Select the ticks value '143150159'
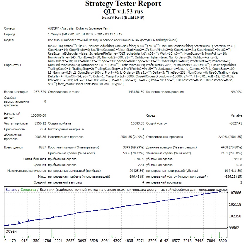Screen dimensions: 245x244 (x=136, y=92)
